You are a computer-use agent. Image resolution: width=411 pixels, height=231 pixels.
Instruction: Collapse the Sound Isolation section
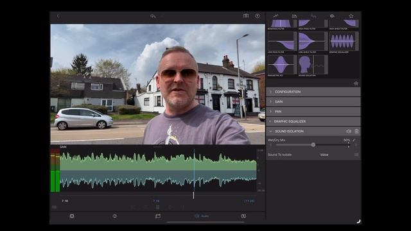tap(271, 131)
